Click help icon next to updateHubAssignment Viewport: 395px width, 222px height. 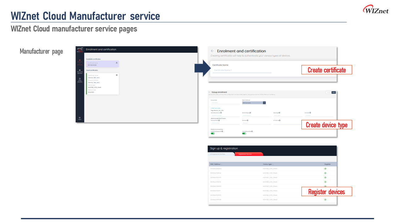coord(222,131)
